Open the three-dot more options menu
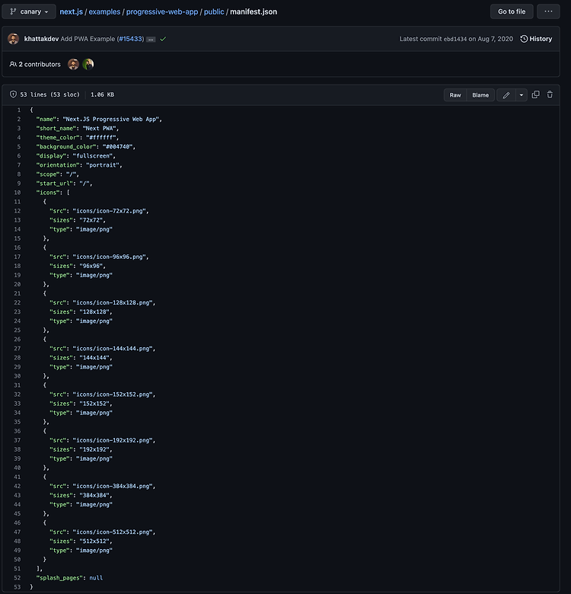 click(x=548, y=11)
